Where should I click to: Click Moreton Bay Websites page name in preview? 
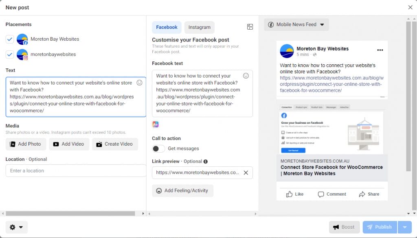point(323,48)
